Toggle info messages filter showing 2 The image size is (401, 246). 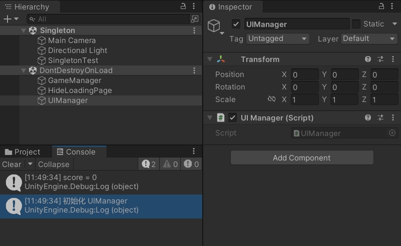[149, 164]
